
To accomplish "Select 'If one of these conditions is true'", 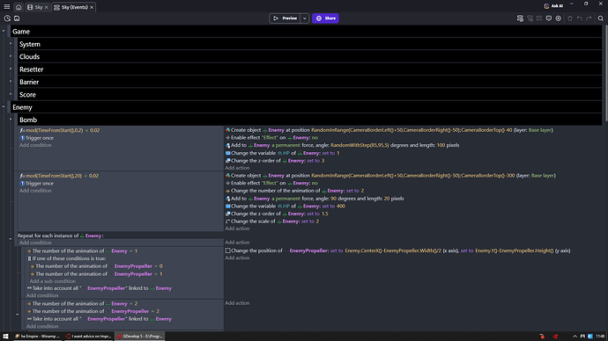I will (66, 258).
